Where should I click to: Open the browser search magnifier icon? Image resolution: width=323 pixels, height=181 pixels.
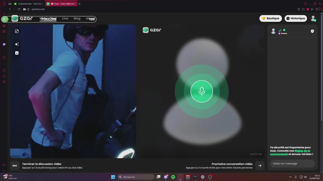pos(305,4)
